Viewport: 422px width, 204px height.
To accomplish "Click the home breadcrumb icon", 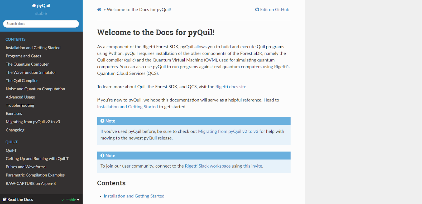I will pyautogui.click(x=99, y=9).
